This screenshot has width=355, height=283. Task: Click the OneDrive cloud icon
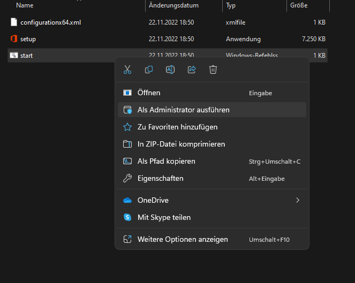coord(127,200)
